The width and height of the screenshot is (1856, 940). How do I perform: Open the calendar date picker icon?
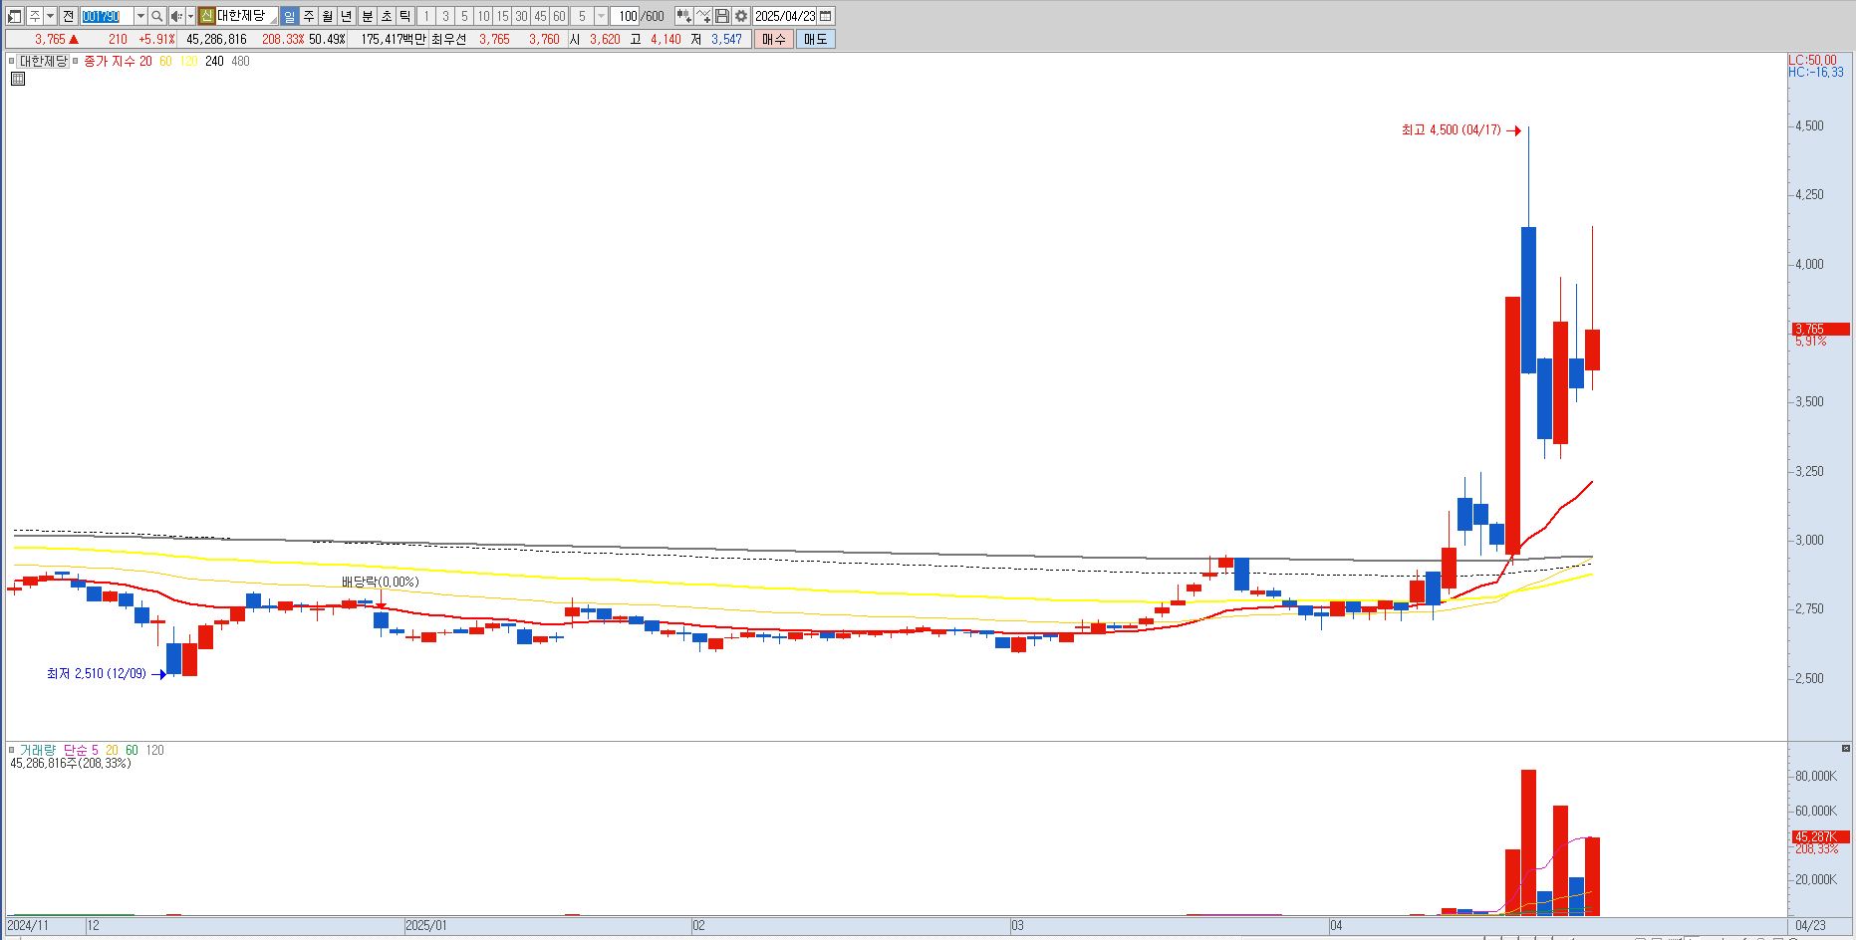coord(826,16)
